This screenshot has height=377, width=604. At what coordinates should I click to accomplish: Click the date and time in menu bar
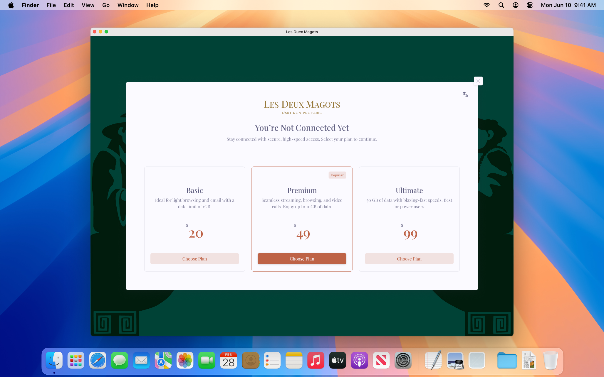click(568, 5)
